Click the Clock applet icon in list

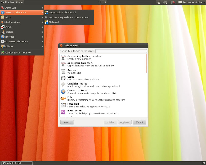click(x=63, y=78)
